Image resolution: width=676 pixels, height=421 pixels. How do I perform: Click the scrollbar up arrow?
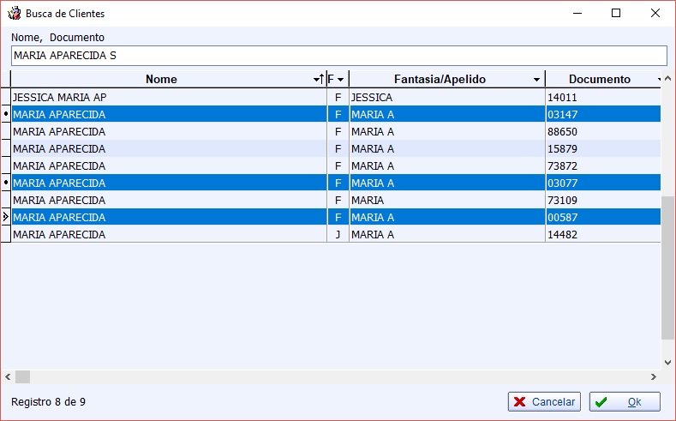point(667,79)
